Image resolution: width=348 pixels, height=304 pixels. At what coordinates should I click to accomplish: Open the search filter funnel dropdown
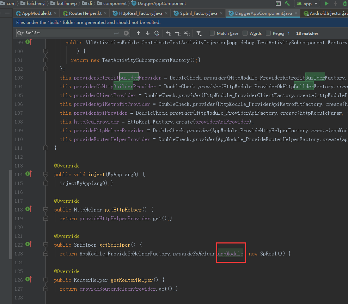coord(199,33)
